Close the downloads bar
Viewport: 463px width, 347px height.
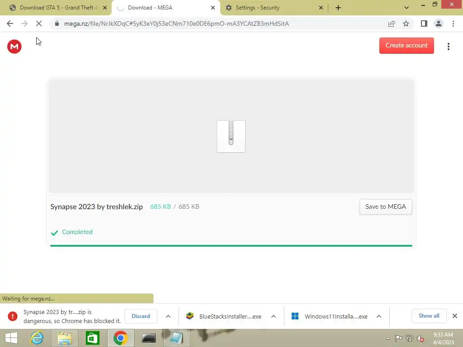coord(455,316)
